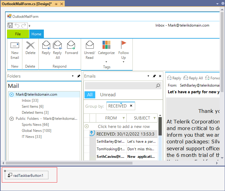Click designer horizontal scrollbar left arrow

click(3, 163)
